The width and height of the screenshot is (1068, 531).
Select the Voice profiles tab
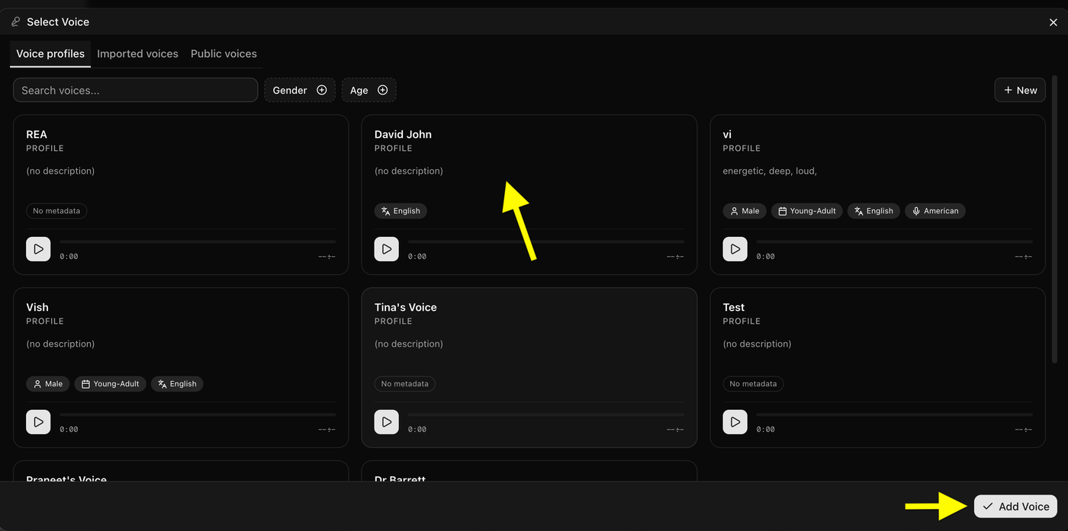point(50,54)
